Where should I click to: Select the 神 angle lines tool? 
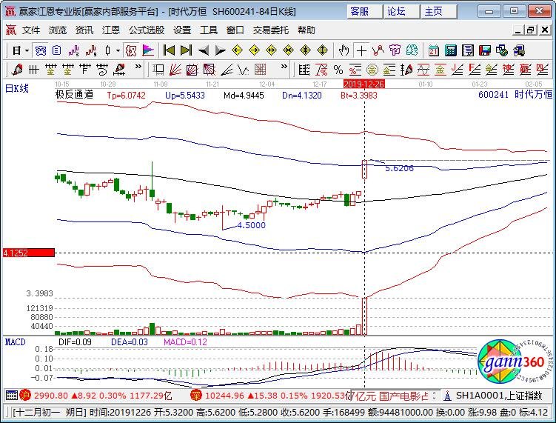coord(508,70)
